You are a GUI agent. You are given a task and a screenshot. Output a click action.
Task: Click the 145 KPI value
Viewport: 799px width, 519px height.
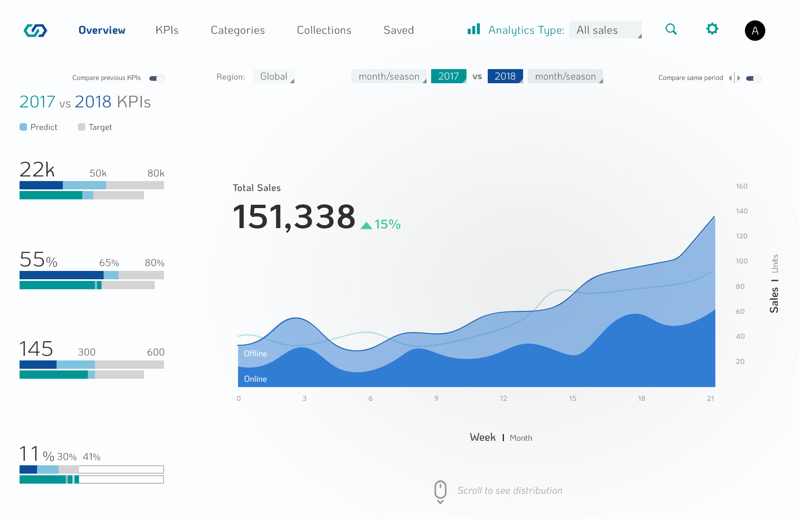36,349
